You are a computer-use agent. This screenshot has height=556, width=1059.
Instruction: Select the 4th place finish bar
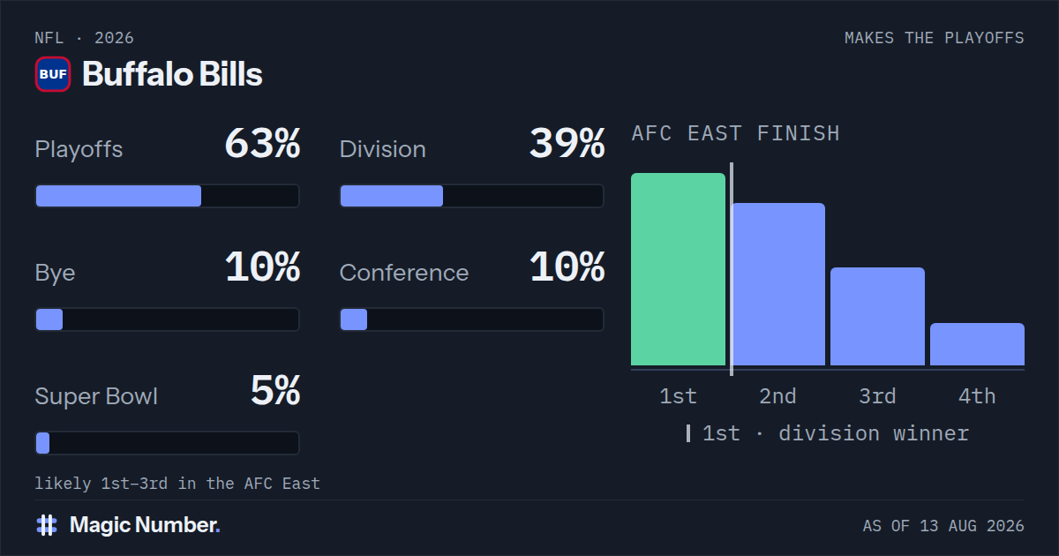[x=977, y=344]
